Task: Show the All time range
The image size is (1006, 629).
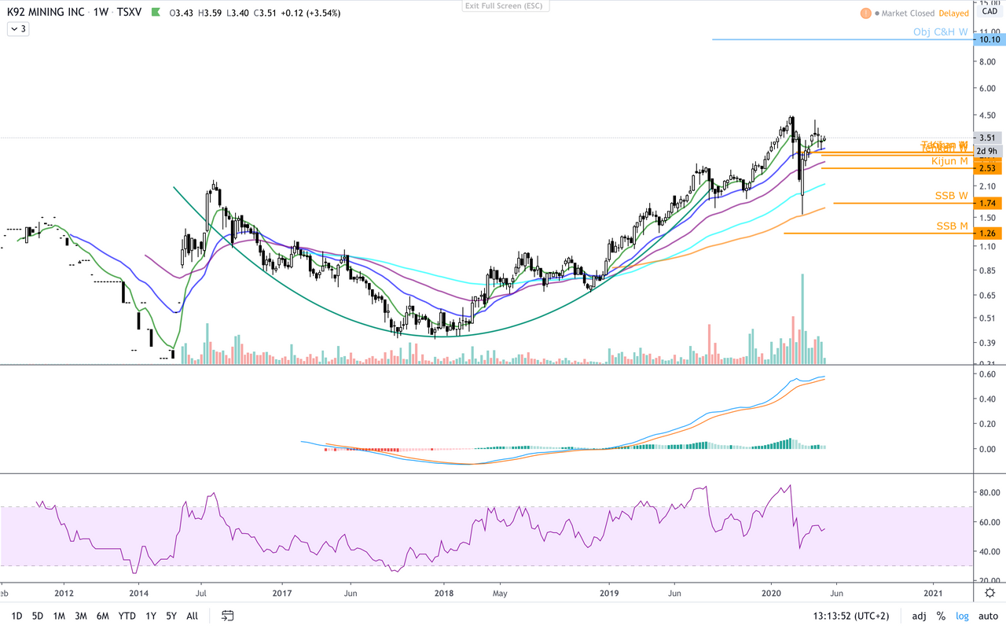Action: coord(193,616)
